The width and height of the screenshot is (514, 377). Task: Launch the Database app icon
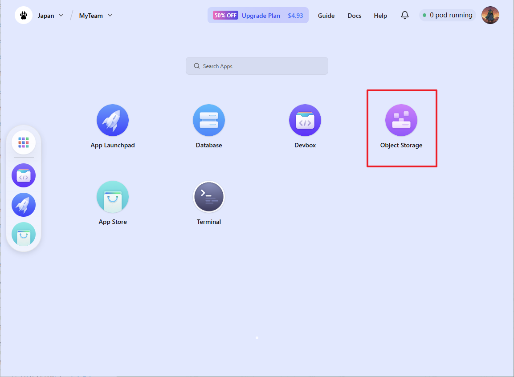[x=209, y=121]
